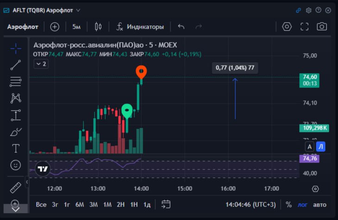Click the 14:04:46 (UTC+3) timezone selector
Viewport: 338px width, 220px height.
[x=250, y=204]
